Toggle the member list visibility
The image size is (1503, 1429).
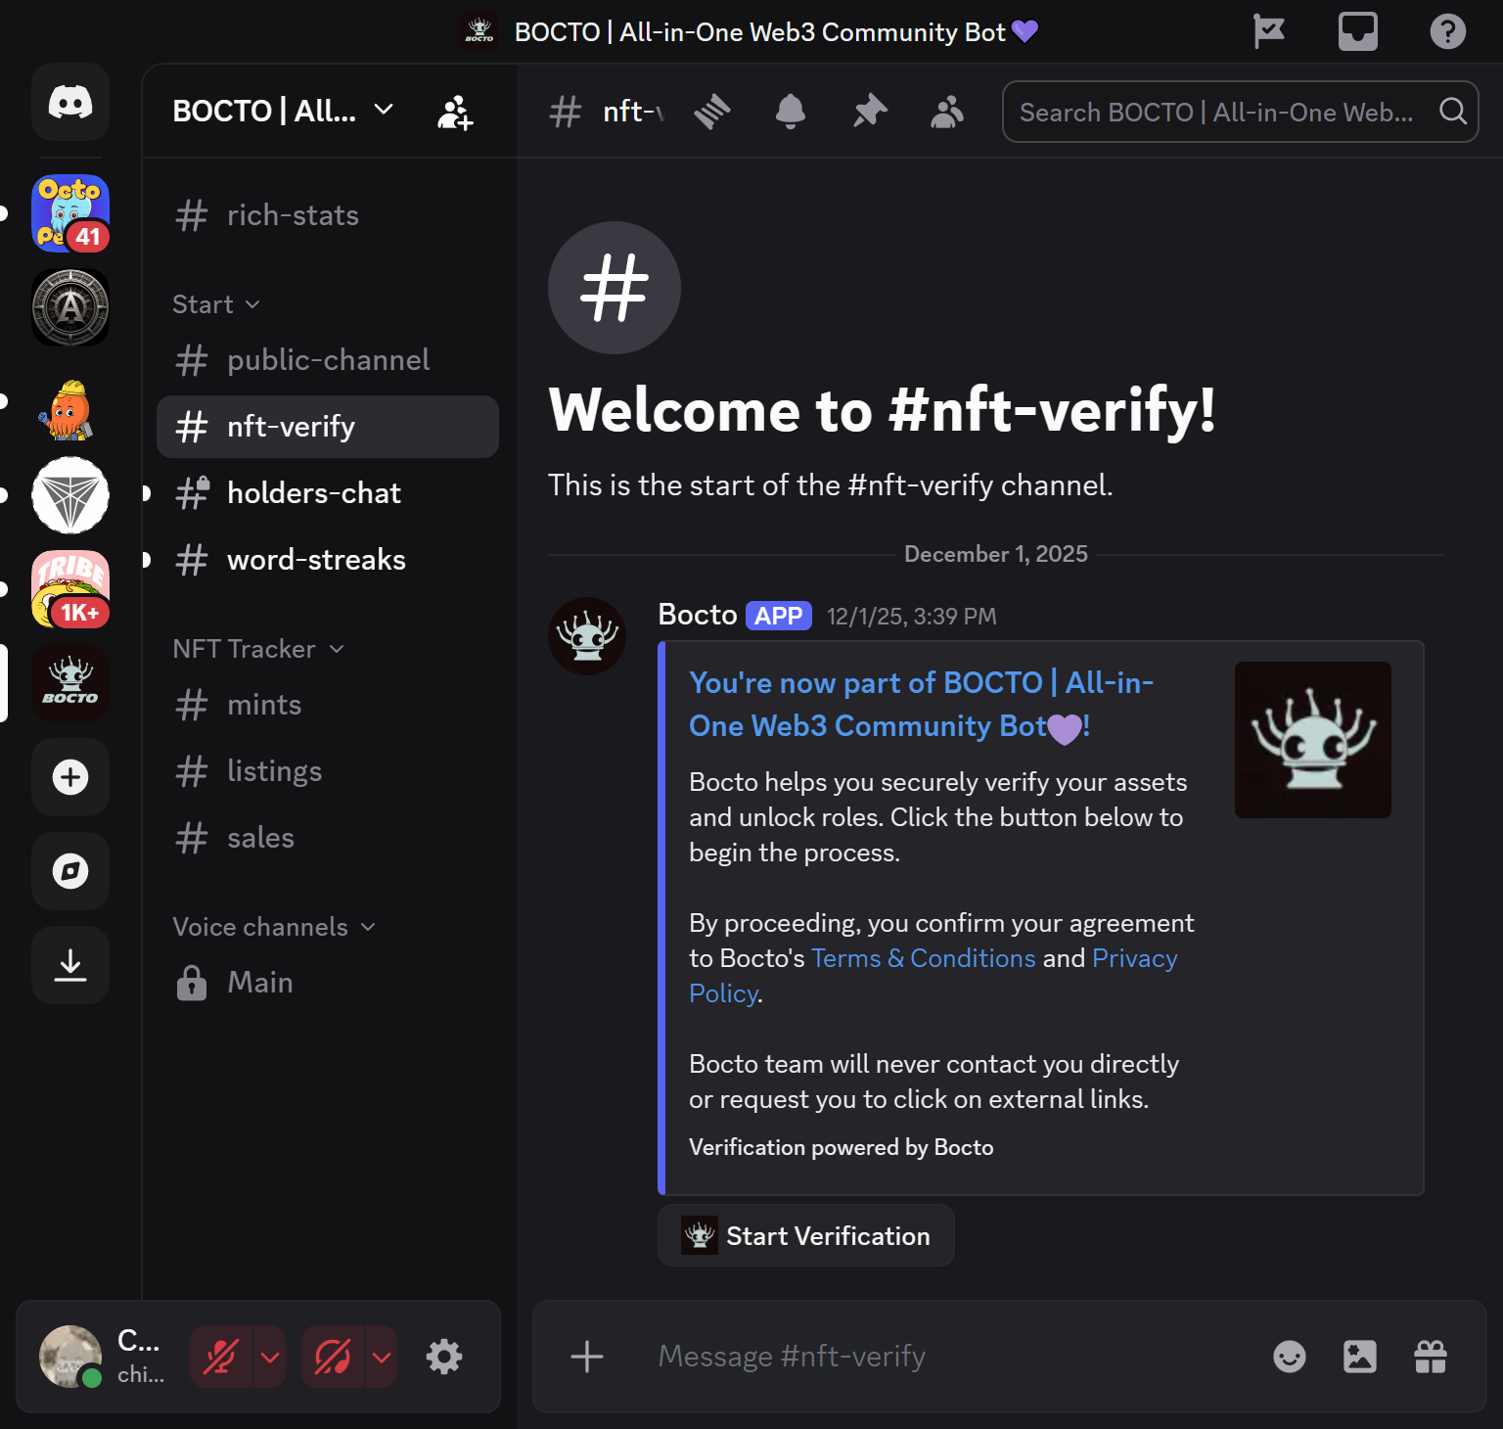coord(946,112)
